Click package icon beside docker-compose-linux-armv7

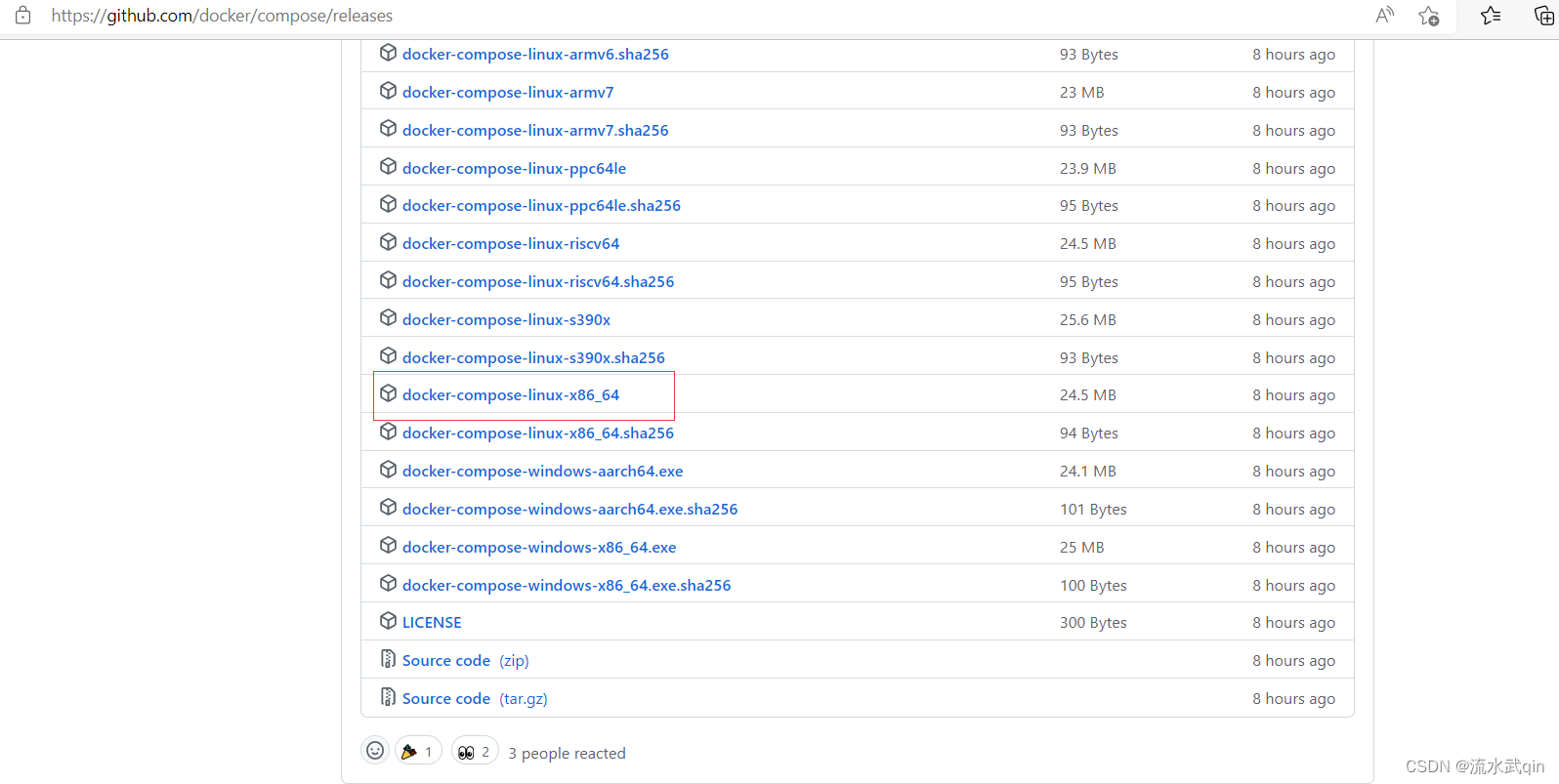[x=388, y=91]
